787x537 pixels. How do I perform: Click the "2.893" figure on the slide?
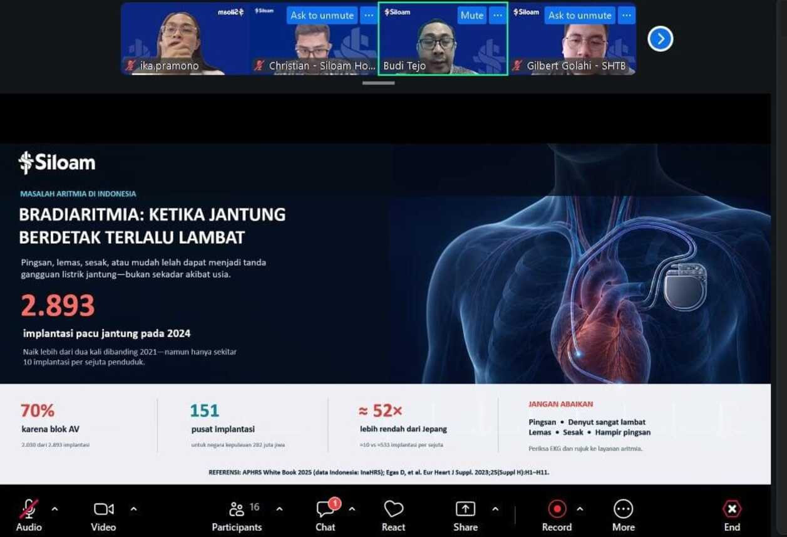pyautogui.click(x=58, y=306)
